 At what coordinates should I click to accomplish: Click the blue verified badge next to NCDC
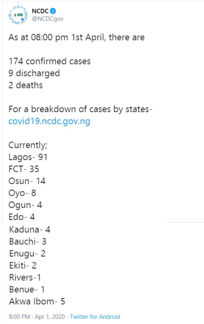[x=53, y=10]
